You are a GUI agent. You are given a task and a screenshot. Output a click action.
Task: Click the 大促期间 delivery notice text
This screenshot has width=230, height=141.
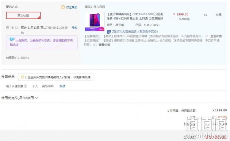(x=41, y=43)
